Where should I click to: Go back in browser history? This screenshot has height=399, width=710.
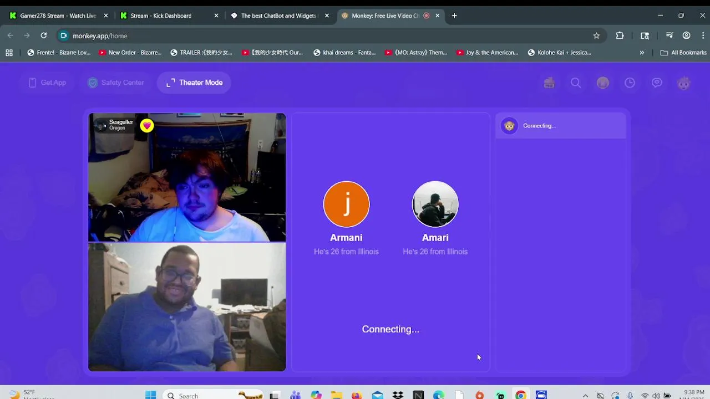click(10, 35)
